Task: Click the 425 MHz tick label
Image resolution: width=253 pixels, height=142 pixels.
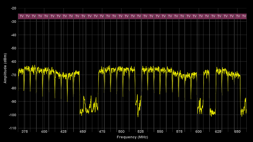Action: [x=63, y=131]
